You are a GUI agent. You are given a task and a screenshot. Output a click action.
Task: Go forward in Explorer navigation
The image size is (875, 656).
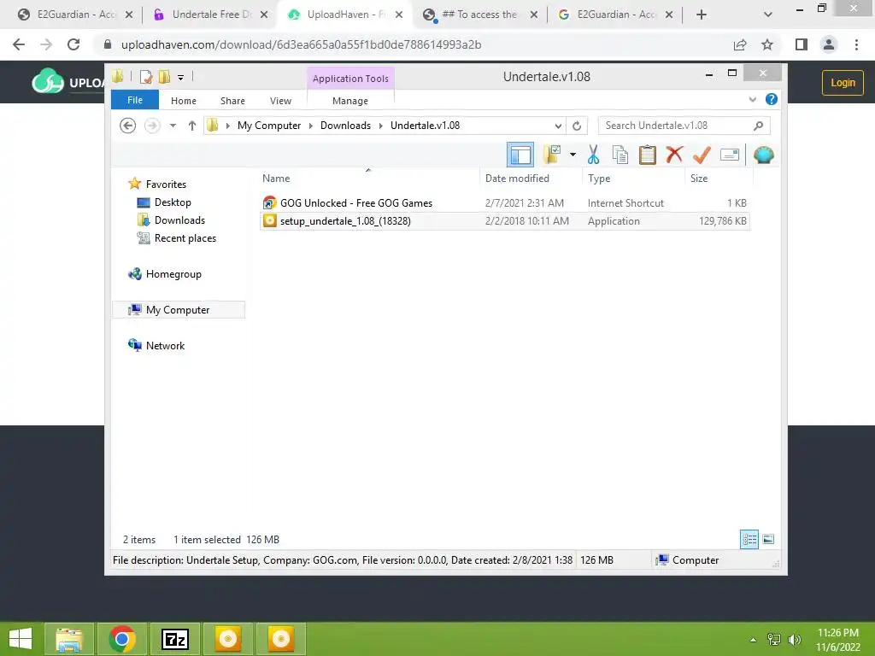coord(152,126)
